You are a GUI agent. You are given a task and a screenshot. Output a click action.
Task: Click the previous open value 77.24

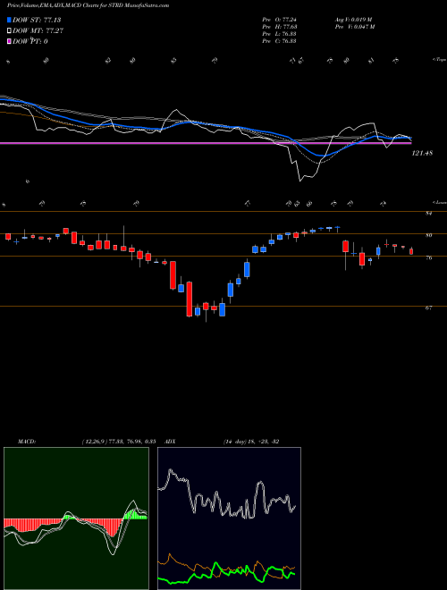coord(288,20)
